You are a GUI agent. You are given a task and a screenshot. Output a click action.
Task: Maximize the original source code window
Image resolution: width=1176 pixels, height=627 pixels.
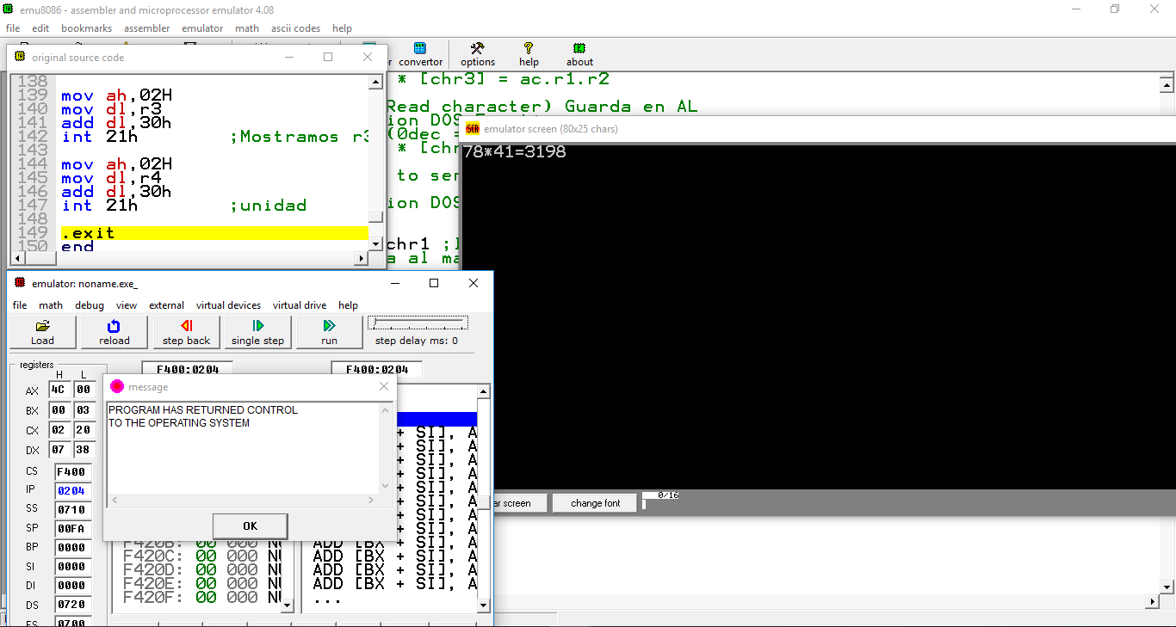point(328,57)
